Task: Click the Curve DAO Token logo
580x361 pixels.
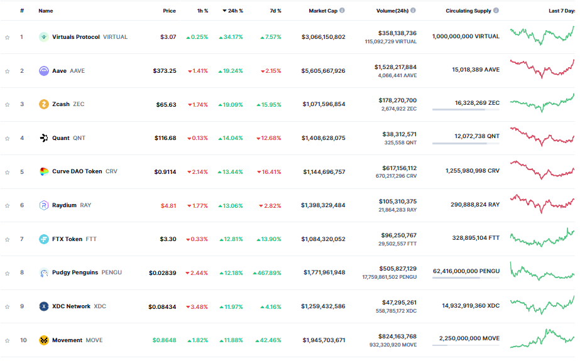Action: click(43, 171)
